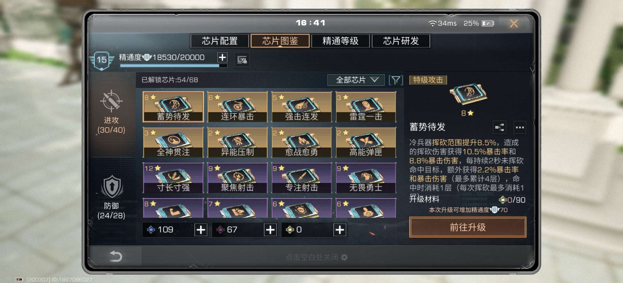
Task: Click the 前往升级 upgrade button
Action: [x=468, y=227]
